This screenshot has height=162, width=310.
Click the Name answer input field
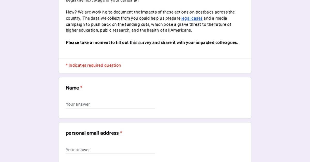tap(110, 104)
